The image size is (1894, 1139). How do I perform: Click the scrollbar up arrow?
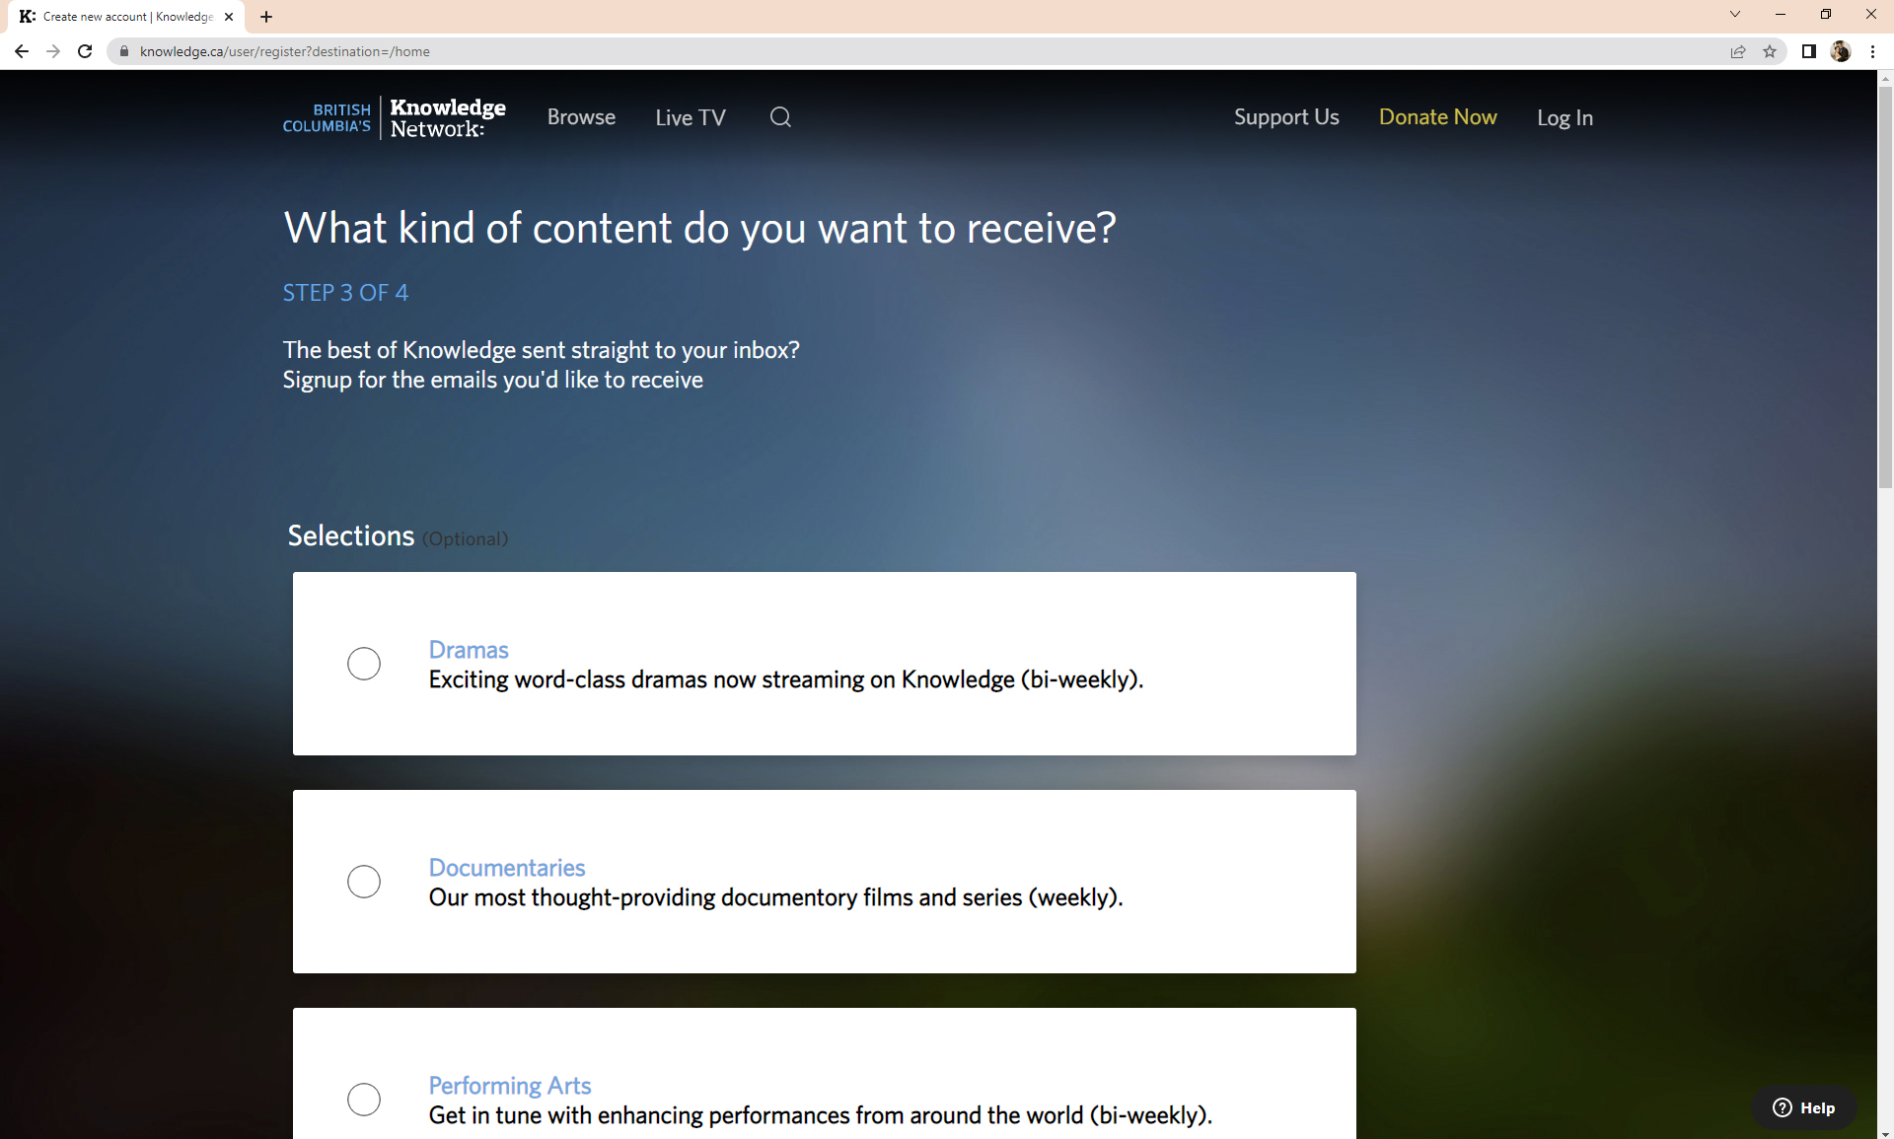(1885, 77)
